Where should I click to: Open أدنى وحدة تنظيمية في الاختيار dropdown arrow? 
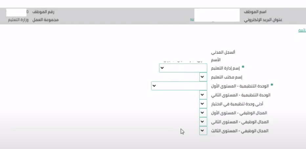pos(203,104)
